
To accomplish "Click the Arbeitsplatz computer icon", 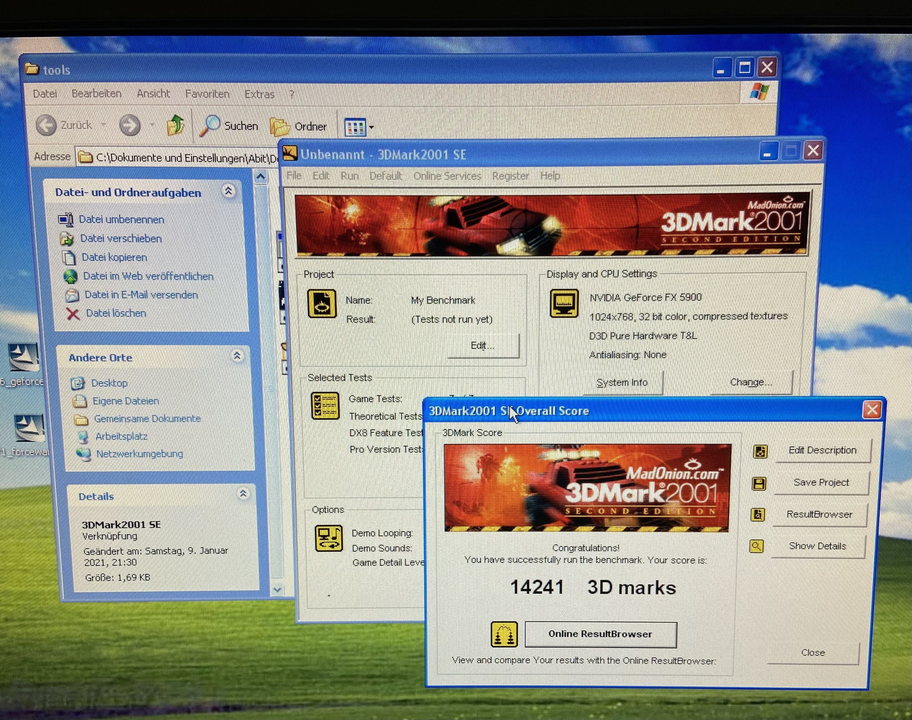I will point(83,437).
